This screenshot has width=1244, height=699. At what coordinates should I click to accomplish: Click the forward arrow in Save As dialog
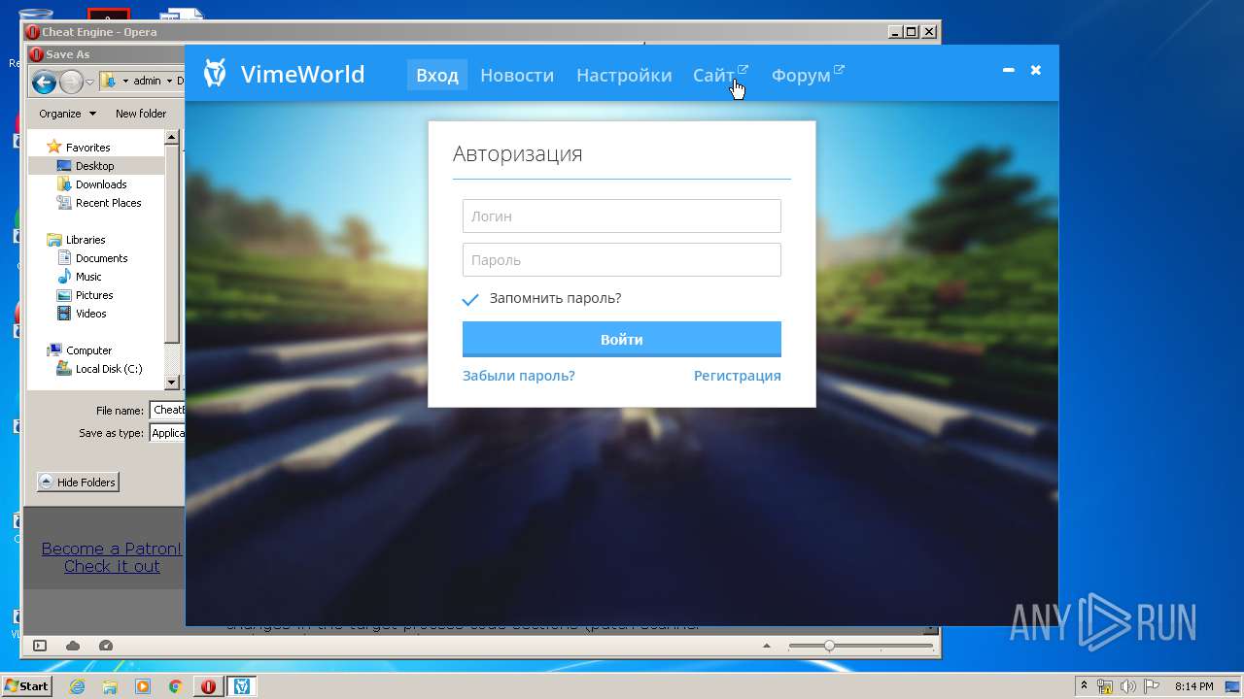click(x=71, y=82)
